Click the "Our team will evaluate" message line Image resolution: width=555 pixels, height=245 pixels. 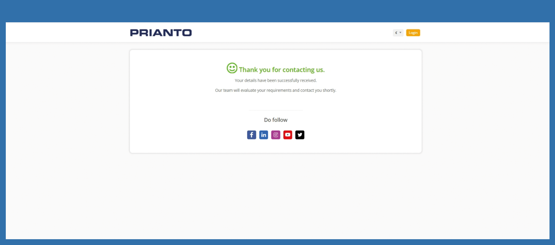(276, 90)
